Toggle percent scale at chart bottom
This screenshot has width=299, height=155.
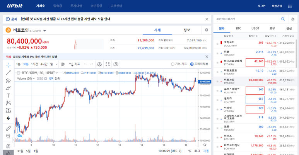pyautogui.click(x=190, y=151)
